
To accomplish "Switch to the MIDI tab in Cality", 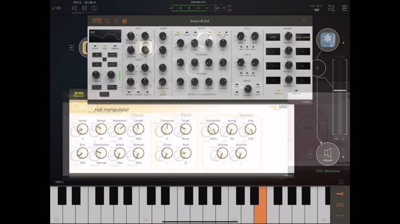I will pos(283,107).
